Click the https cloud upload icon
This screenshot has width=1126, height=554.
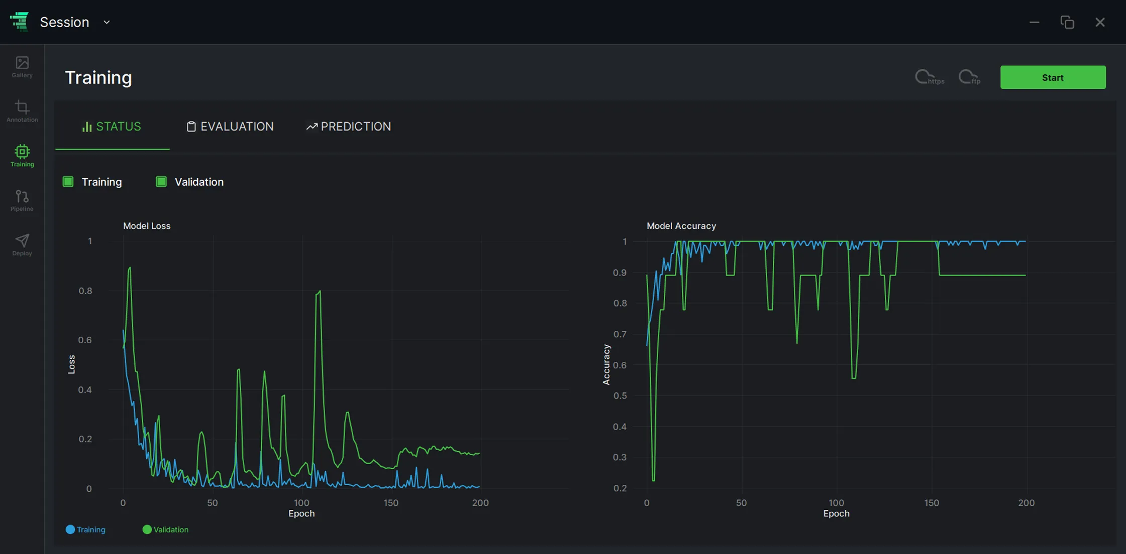click(x=929, y=77)
